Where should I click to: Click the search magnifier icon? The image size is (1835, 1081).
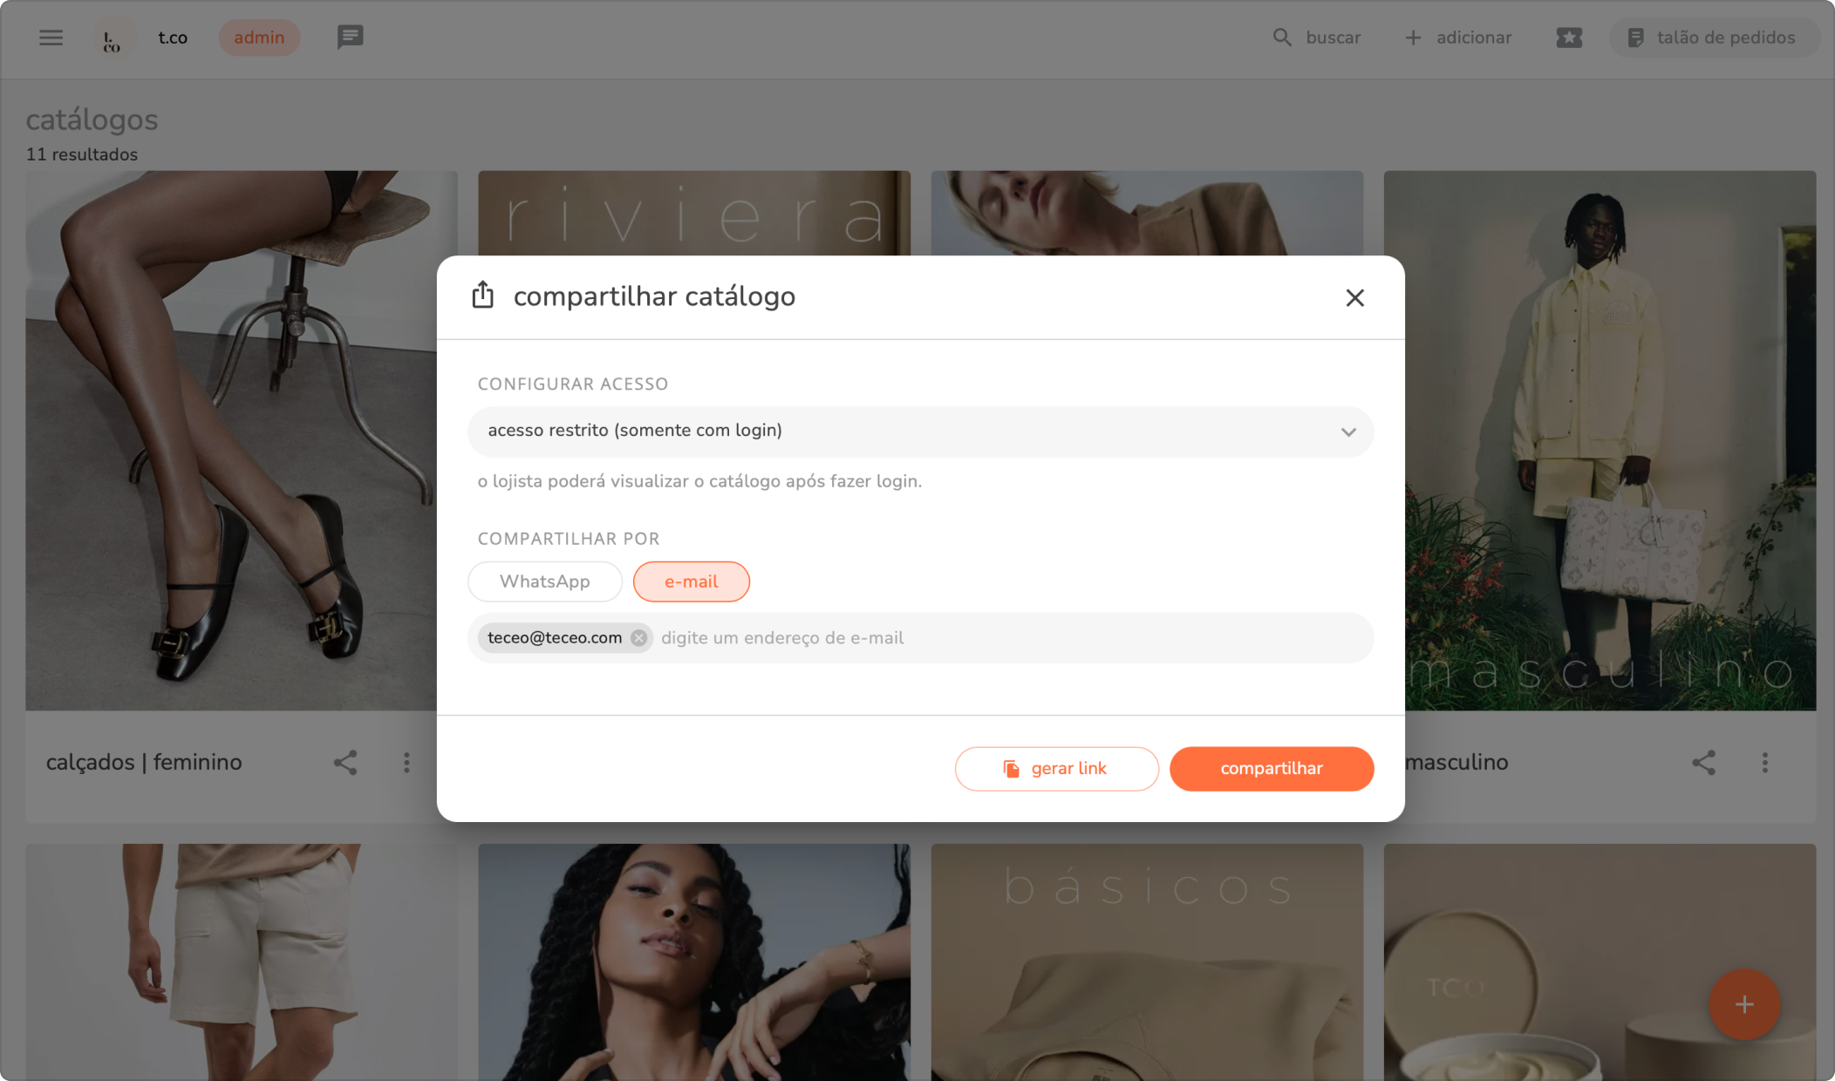(x=1281, y=37)
